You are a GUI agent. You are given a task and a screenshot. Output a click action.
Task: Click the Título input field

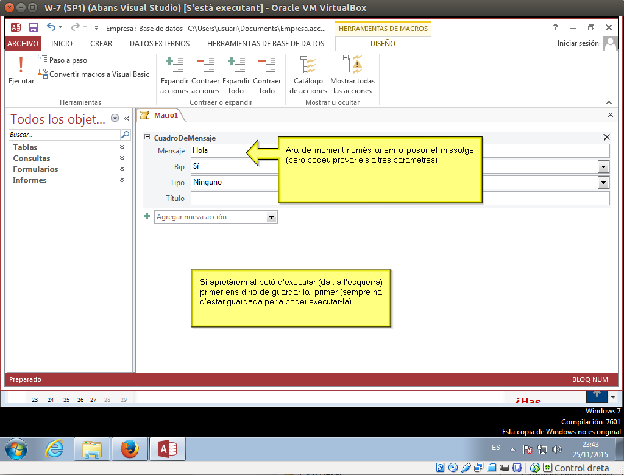(400, 198)
